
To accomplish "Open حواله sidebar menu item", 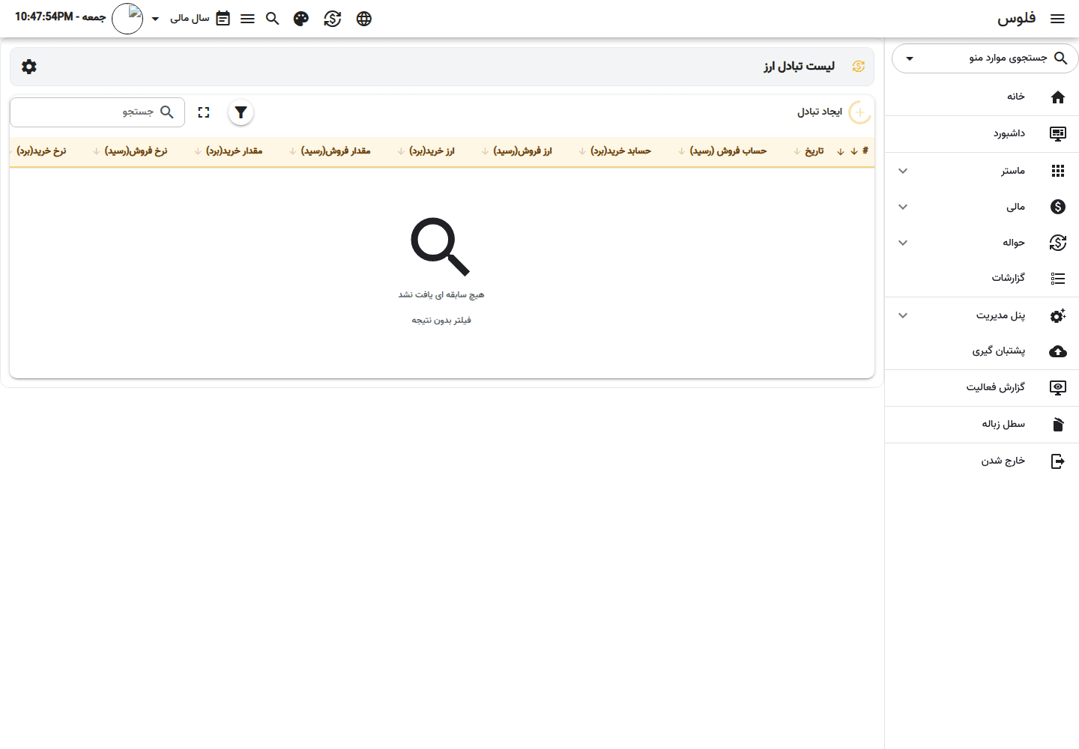I will (x=982, y=243).
